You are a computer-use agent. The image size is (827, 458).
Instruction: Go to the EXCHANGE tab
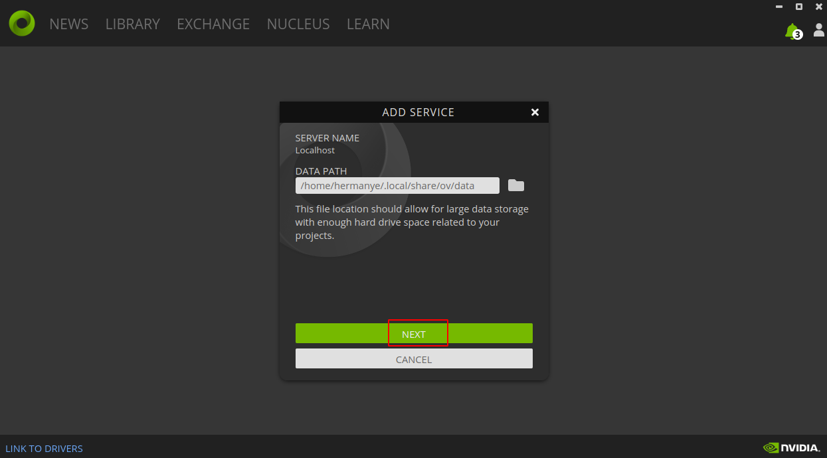[x=213, y=24]
